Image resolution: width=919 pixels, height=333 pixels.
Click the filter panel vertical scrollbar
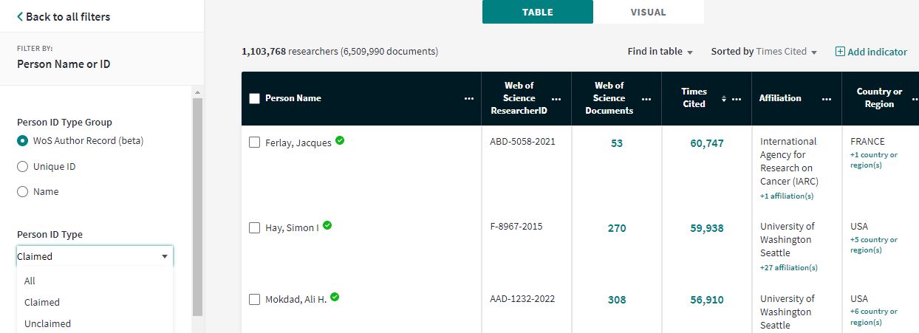coord(197,207)
